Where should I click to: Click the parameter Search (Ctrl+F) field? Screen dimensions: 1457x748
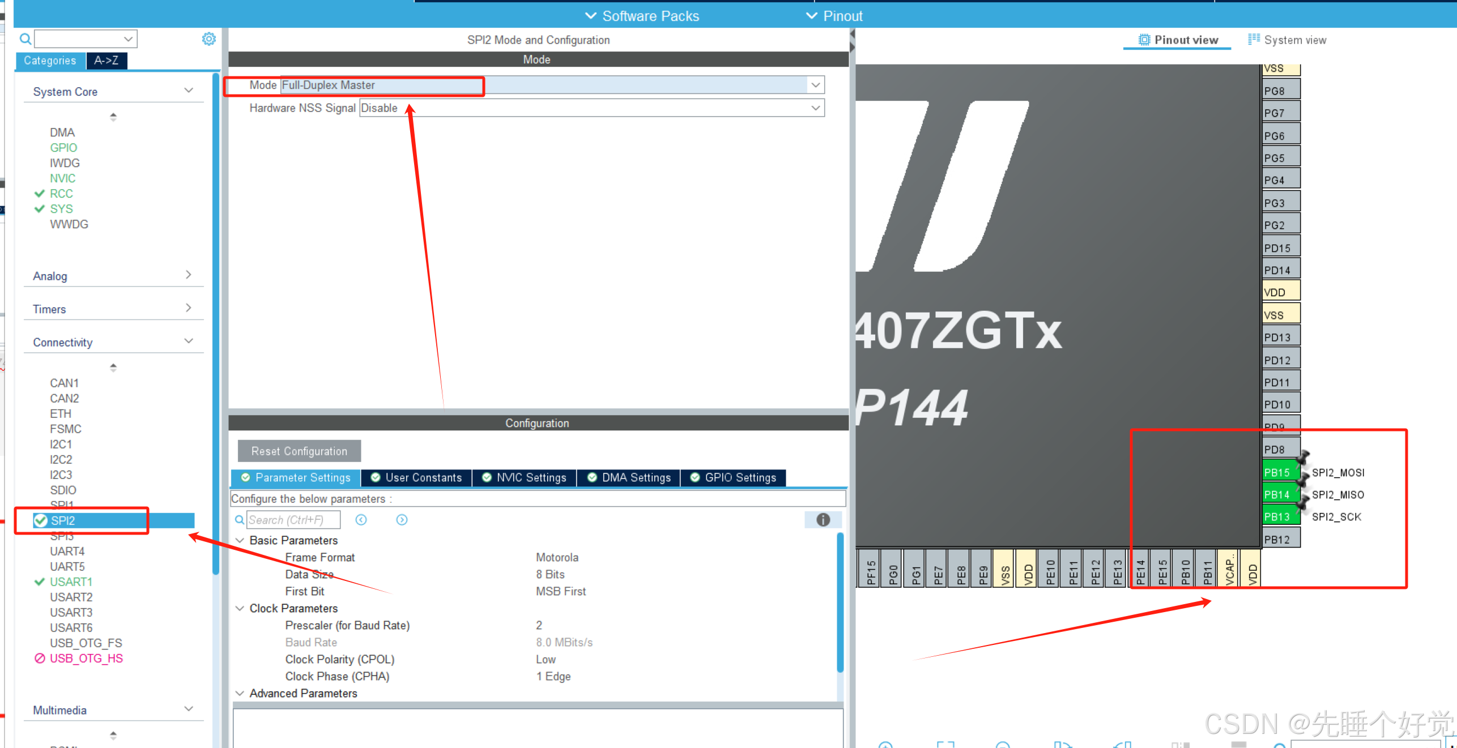tap(293, 520)
